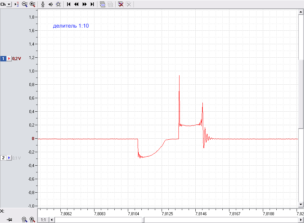The width and height of the screenshot is (304, 223).
Task: Open the Ch channel dropdown
Action: pos(9,4)
